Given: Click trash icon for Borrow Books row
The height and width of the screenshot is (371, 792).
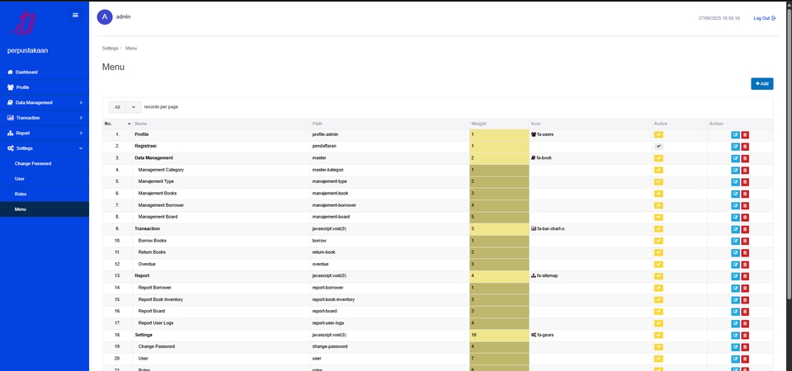Looking at the screenshot, I should pyautogui.click(x=745, y=241).
